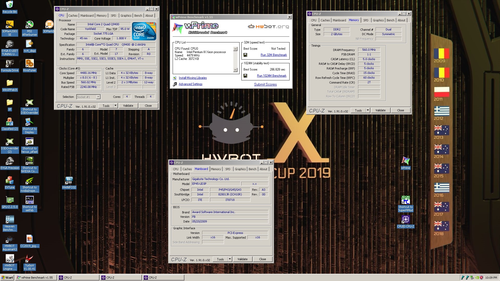This screenshot has height=281, width=500.
Task: Expand Tools dropdown arrow in Memory window
Action: 368,110
